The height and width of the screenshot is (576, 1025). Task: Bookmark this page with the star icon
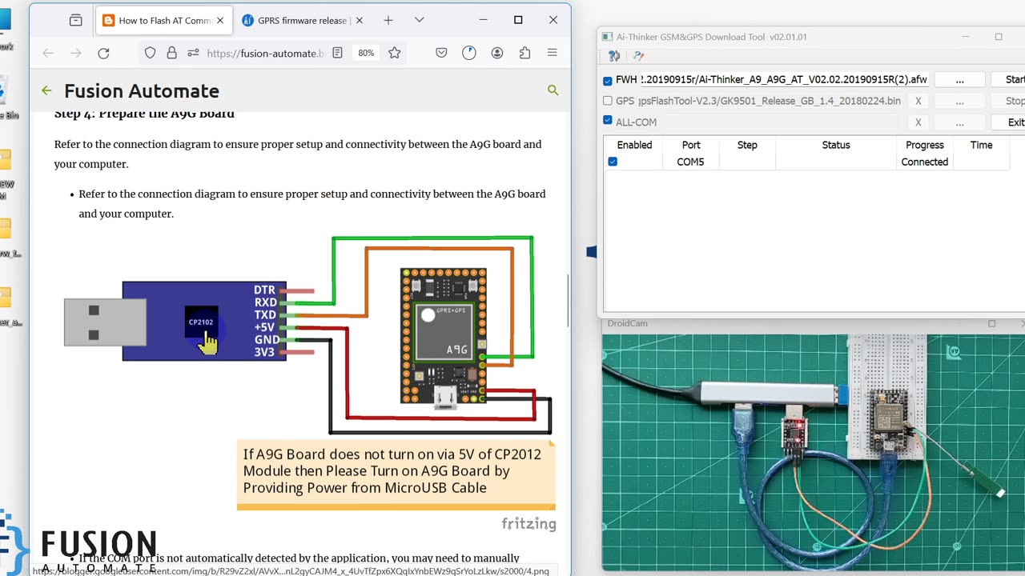click(x=394, y=53)
